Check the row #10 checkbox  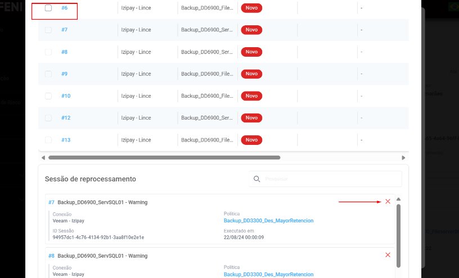(x=48, y=96)
